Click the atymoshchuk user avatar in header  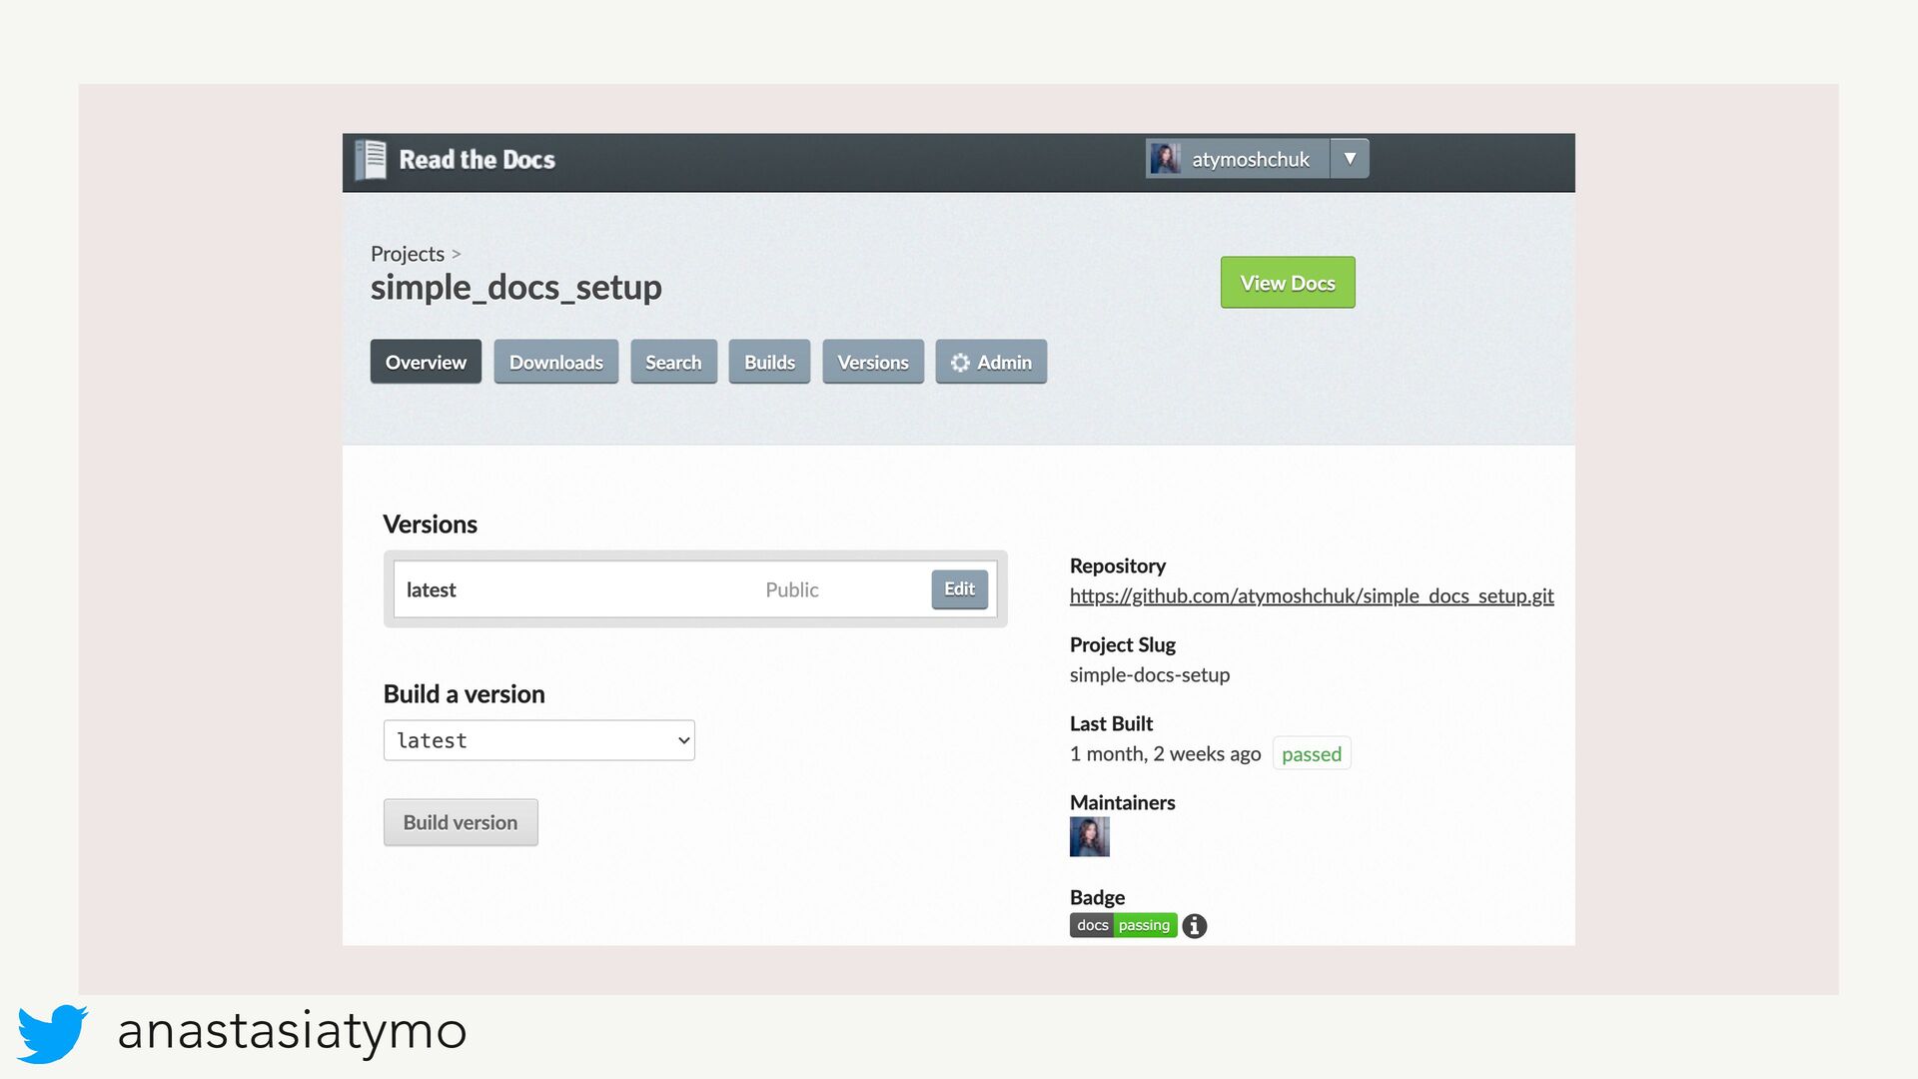[1165, 159]
